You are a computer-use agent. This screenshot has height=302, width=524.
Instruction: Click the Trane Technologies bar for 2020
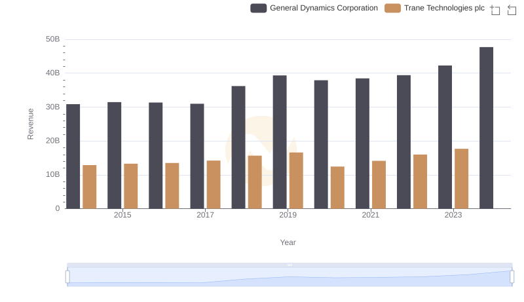337,187
